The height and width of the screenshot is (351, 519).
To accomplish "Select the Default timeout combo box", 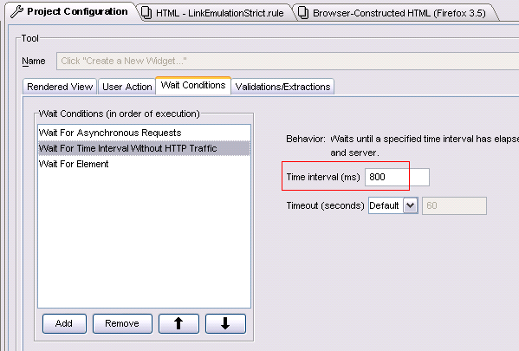I will point(393,205).
